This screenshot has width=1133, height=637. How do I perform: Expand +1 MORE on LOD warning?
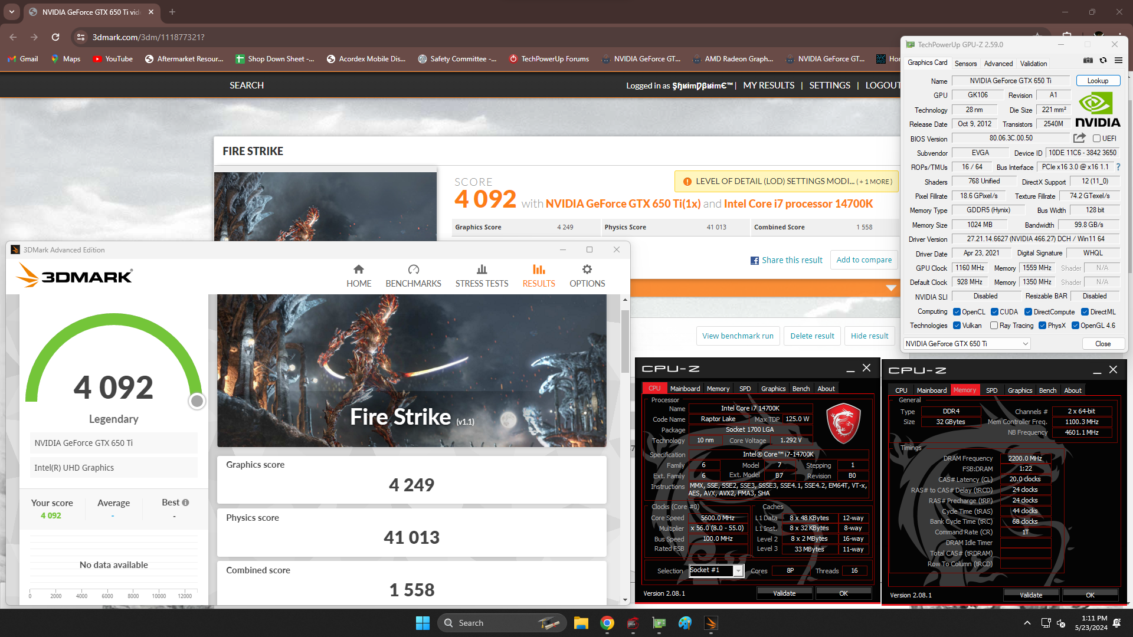click(x=875, y=182)
